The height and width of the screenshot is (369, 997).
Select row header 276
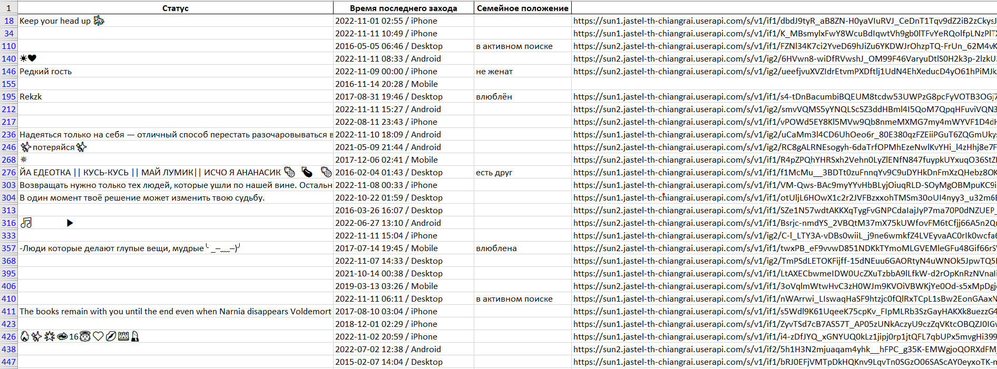8,172
